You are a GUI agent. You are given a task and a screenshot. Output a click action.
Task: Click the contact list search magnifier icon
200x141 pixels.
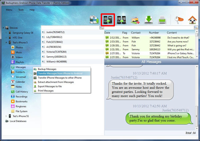click(102, 28)
